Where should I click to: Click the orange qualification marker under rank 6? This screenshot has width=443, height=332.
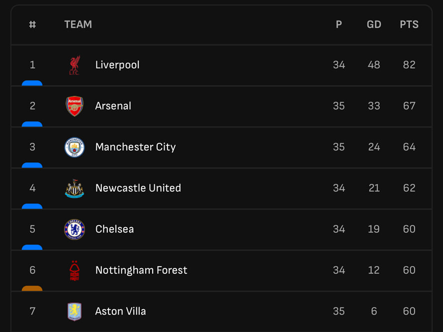32,288
